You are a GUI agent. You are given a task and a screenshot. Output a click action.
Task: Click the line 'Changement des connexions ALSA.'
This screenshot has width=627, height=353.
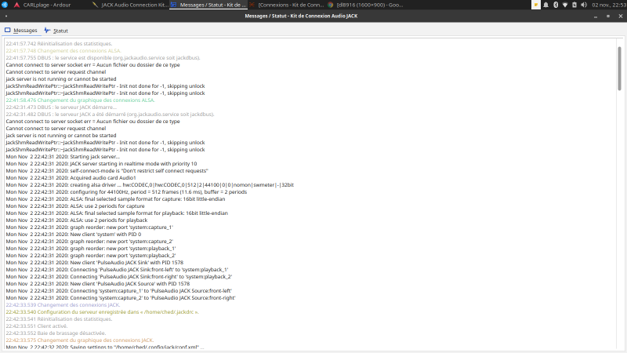63,51
